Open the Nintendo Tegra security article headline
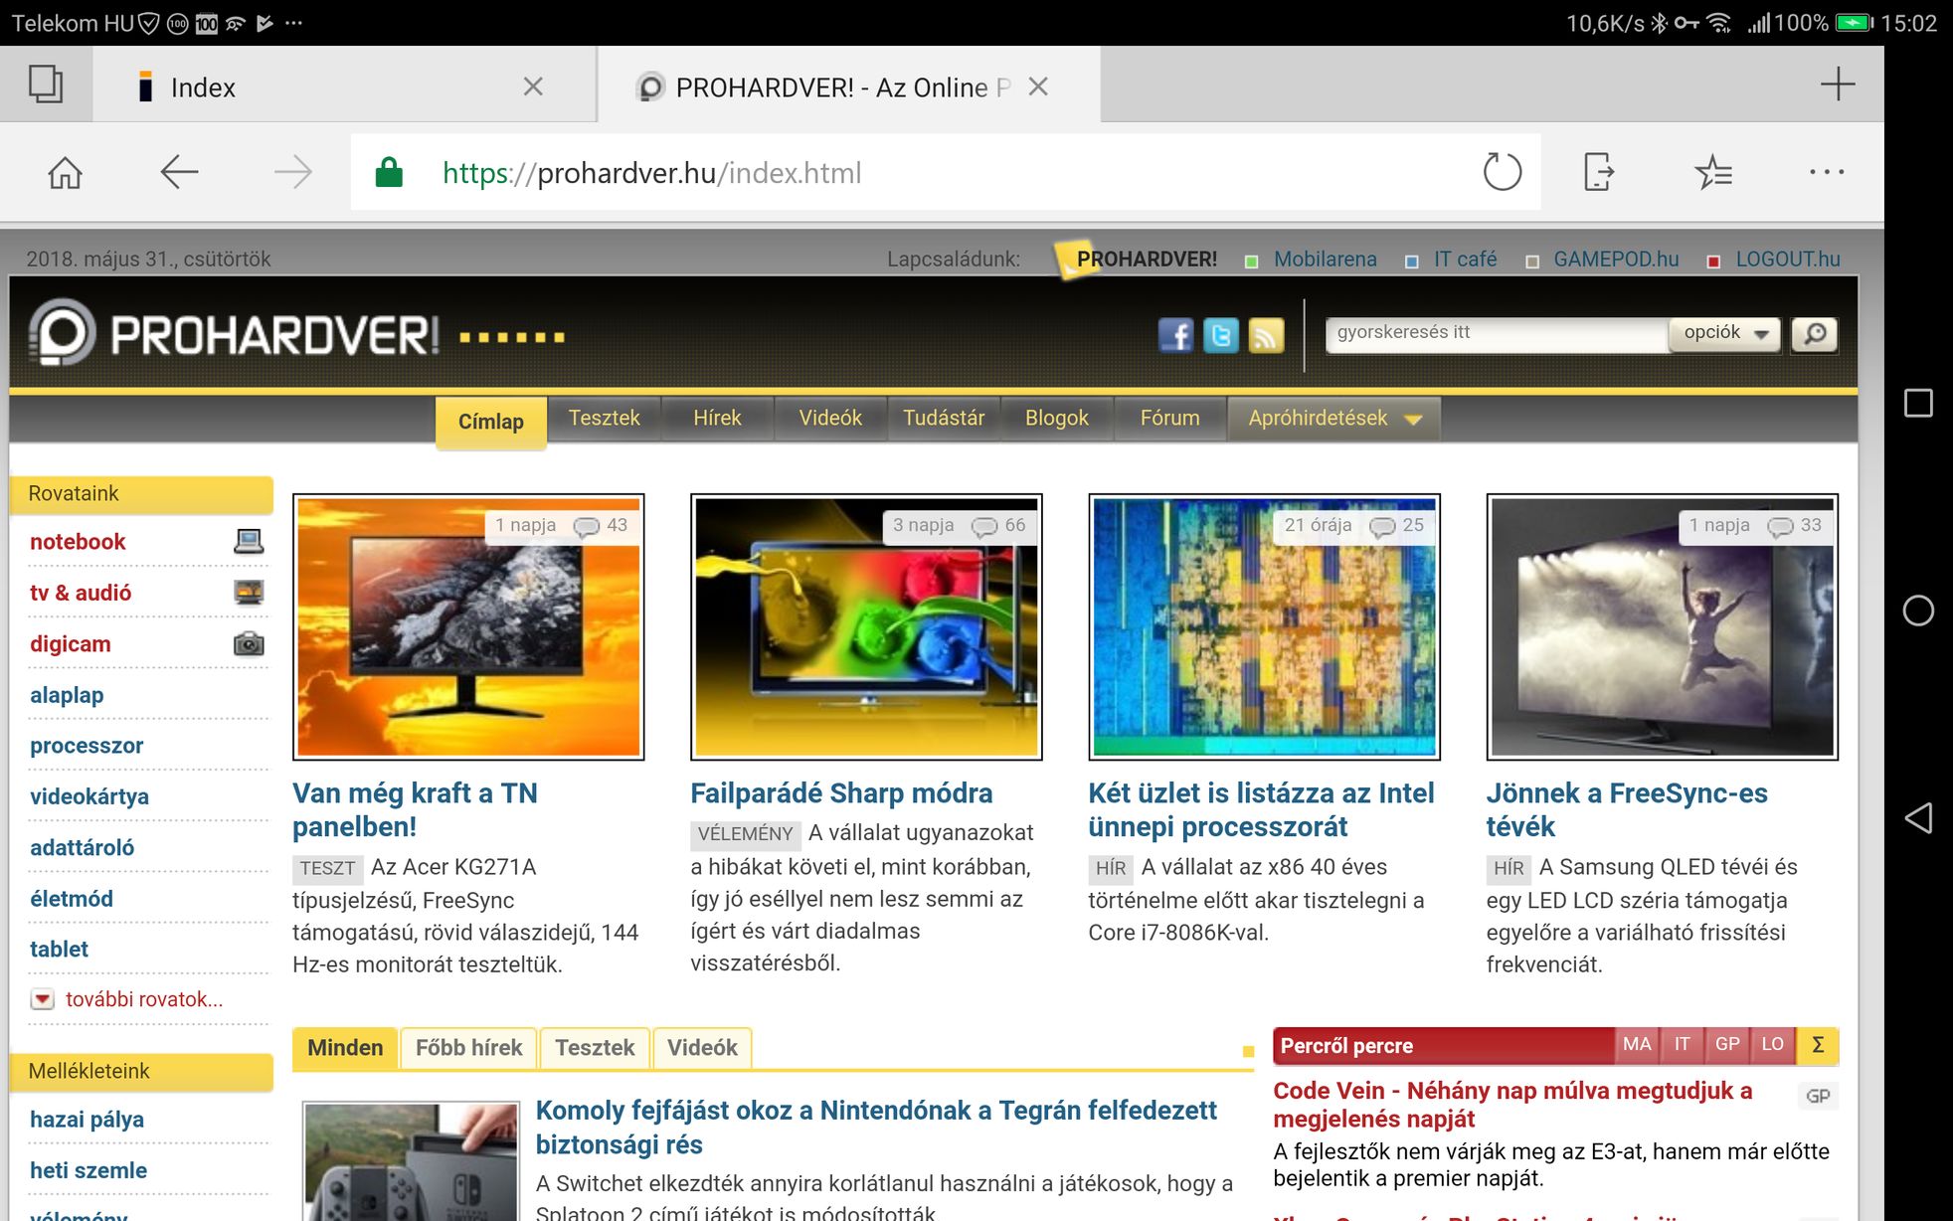Viewport: 1953px width, 1221px height. tap(876, 1128)
